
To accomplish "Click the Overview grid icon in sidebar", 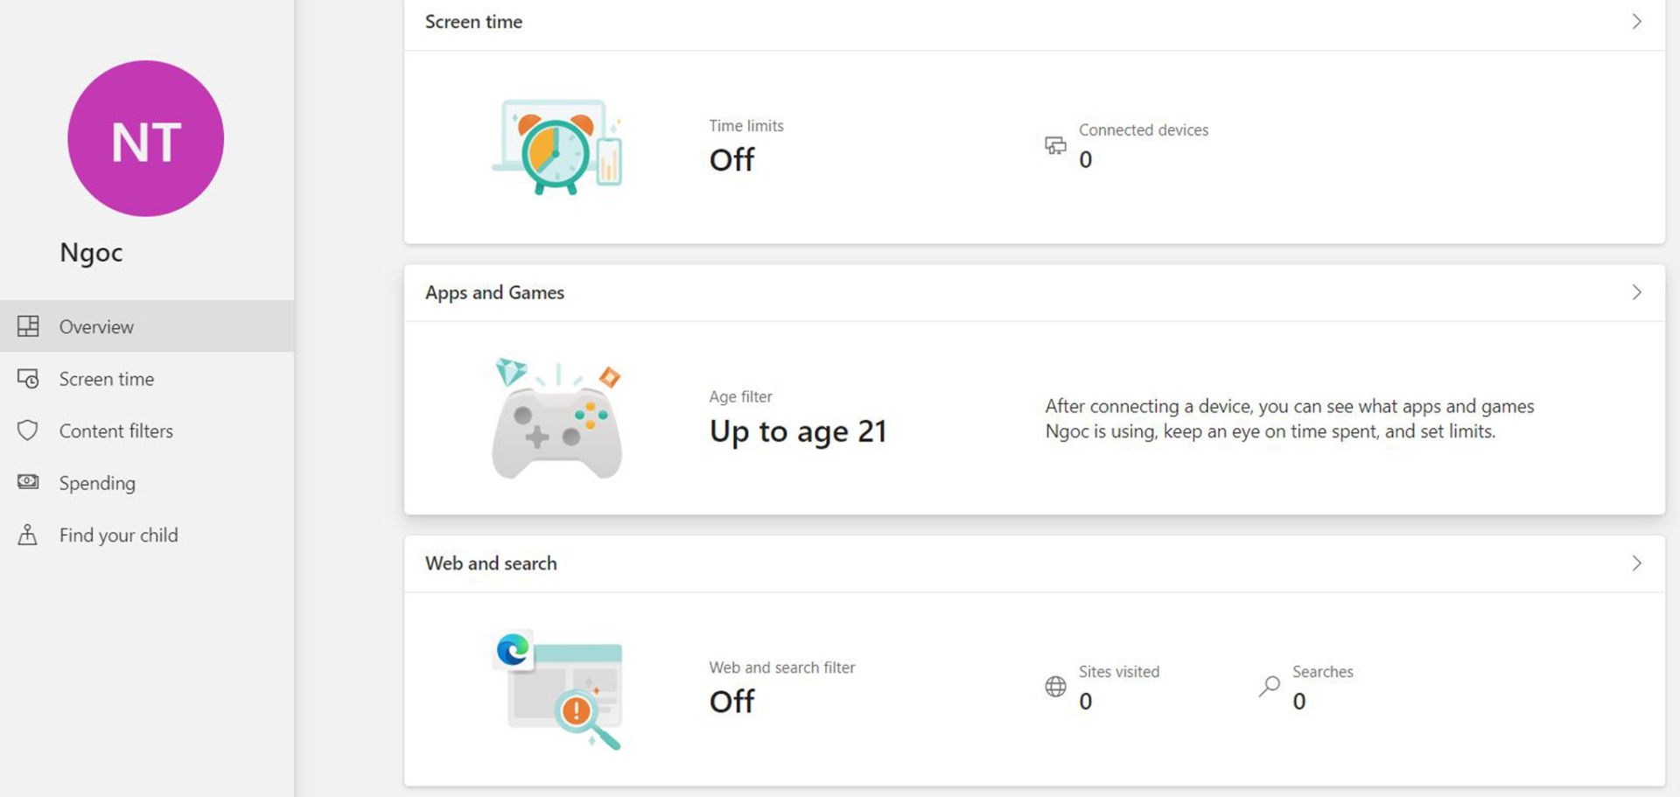I will click(28, 326).
